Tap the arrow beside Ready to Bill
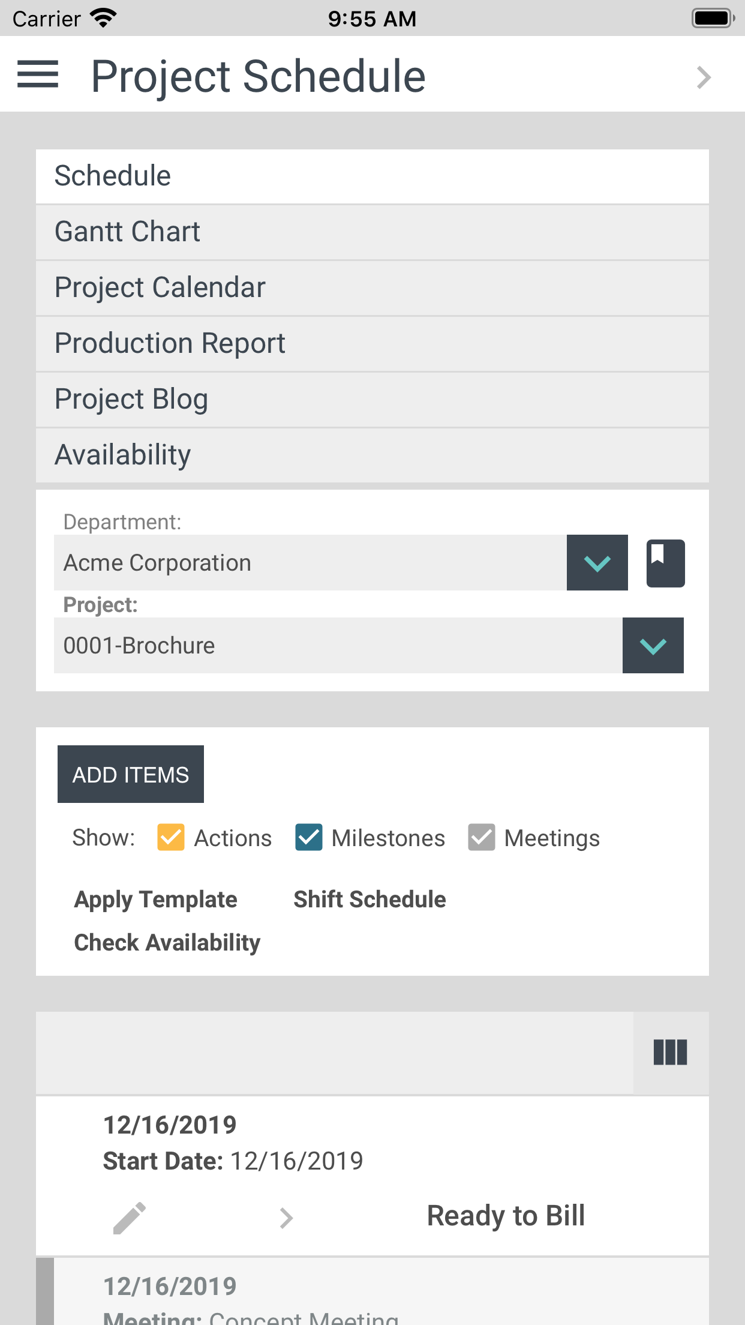 [286, 1218]
